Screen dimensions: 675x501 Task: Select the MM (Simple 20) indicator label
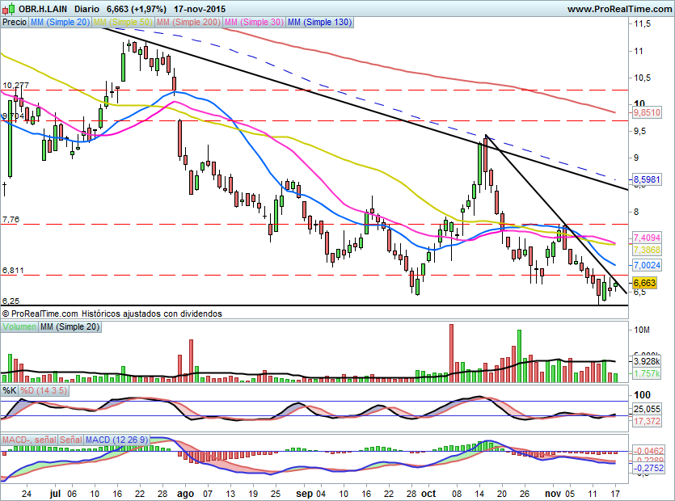pos(60,23)
